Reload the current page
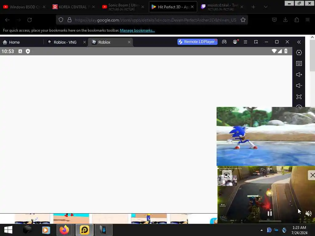Screen dimensions: 315x236 tap(30, 20)
